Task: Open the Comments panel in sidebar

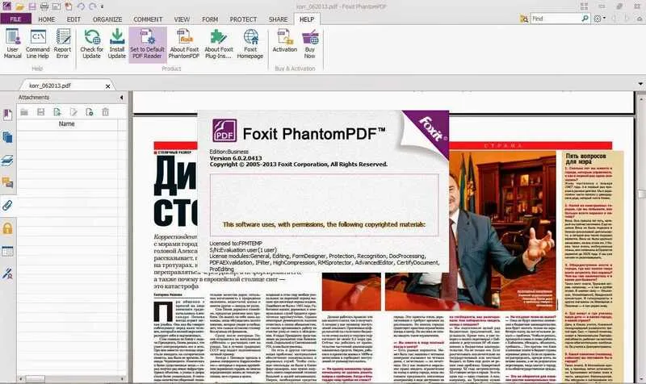Action: click(7, 182)
